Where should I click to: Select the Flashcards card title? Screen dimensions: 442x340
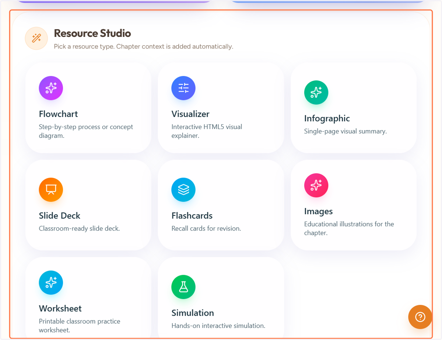pos(192,216)
